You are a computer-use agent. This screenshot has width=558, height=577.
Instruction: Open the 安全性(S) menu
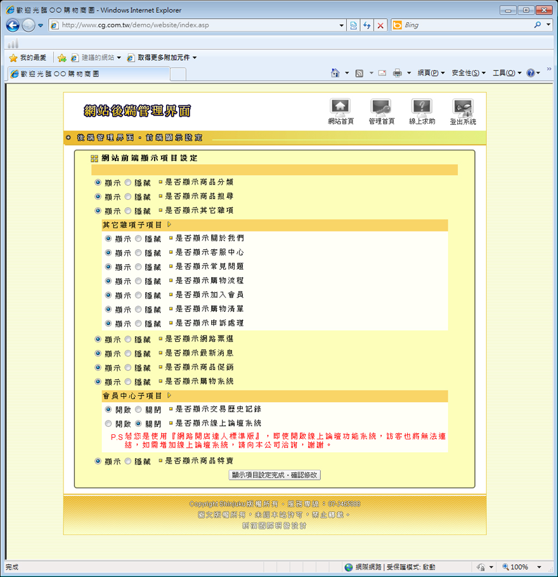tap(468, 73)
